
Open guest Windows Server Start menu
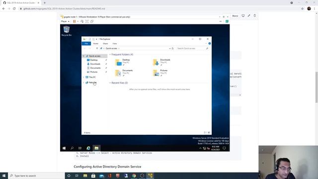64,148
